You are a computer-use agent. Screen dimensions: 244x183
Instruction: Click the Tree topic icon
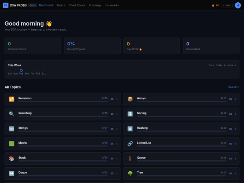click(x=130, y=174)
